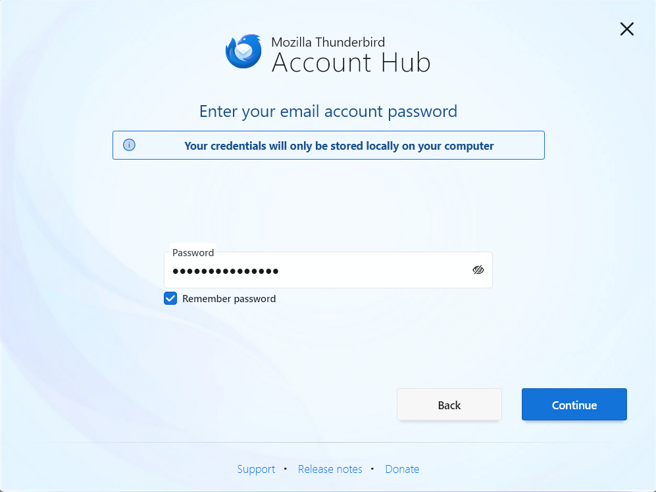The width and height of the screenshot is (656, 492).
Task: Focus the Password input field
Action: (328, 270)
